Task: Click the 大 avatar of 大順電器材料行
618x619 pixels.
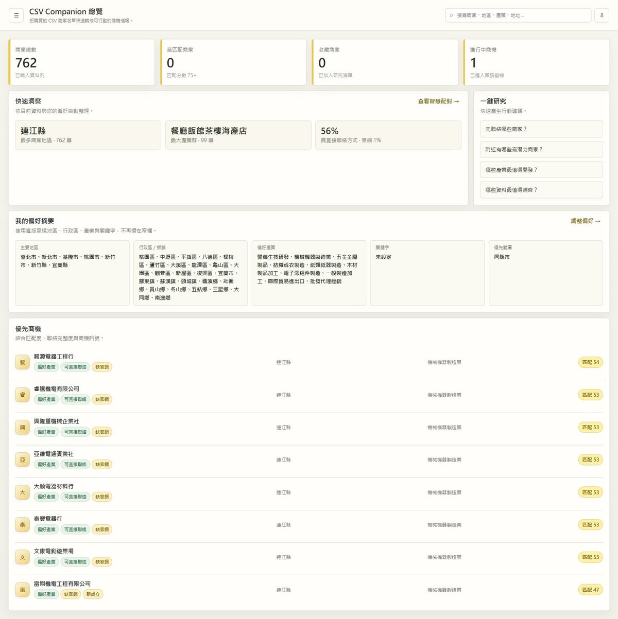Action: pos(22,492)
